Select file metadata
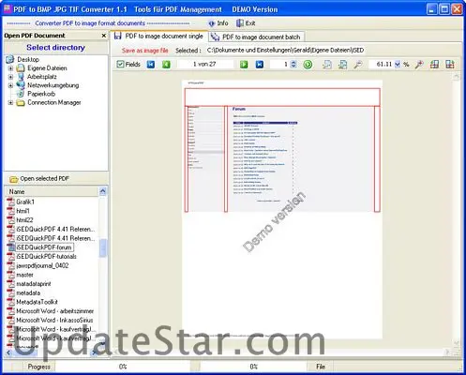 point(28,292)
